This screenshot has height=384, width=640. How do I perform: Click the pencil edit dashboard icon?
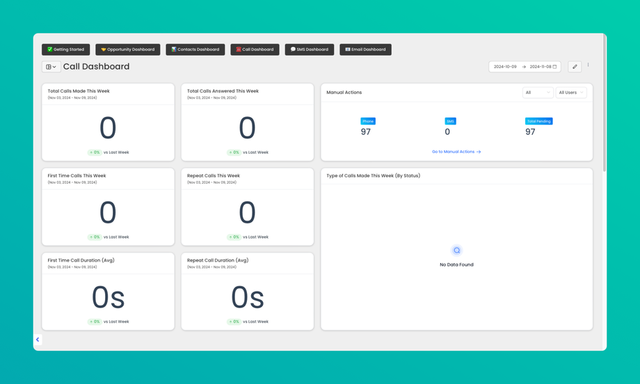575,67
